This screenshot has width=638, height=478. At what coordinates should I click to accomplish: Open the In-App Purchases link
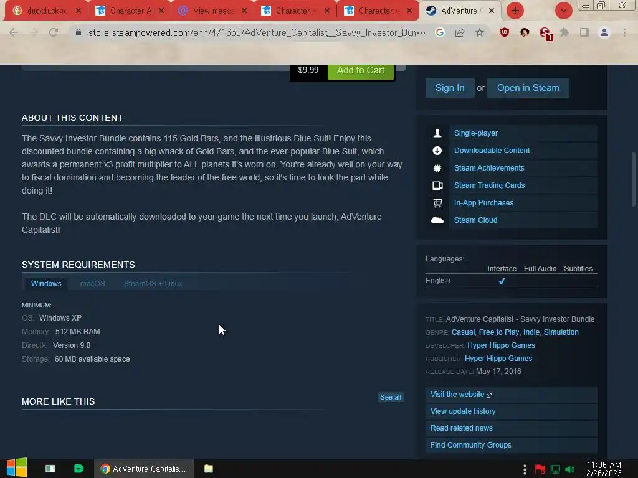(x=483, y=202)
